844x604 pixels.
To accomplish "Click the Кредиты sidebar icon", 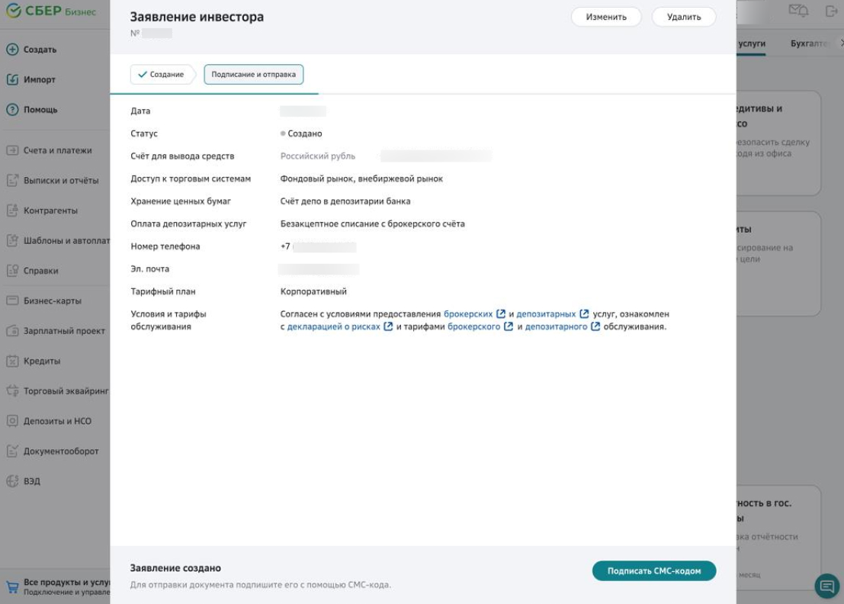I will pyautogui.click(x=12, y=361).
